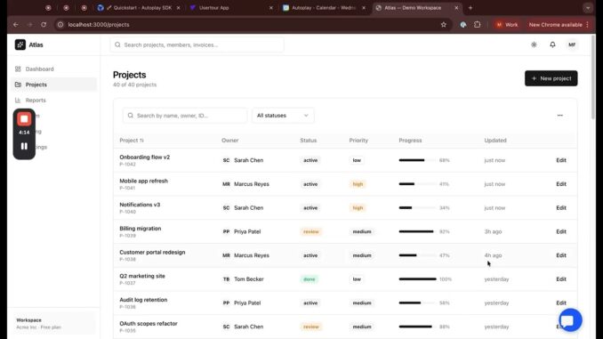Edit the Notifications v3 project
The height and width of the screenshot is (339, 603).
pos(560,208)
